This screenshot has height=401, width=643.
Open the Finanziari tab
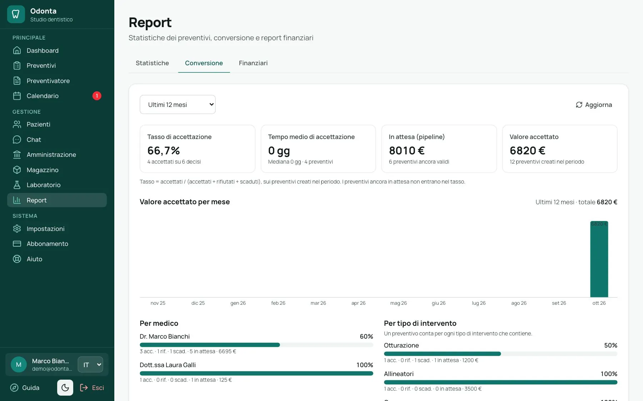coord(253,63)
